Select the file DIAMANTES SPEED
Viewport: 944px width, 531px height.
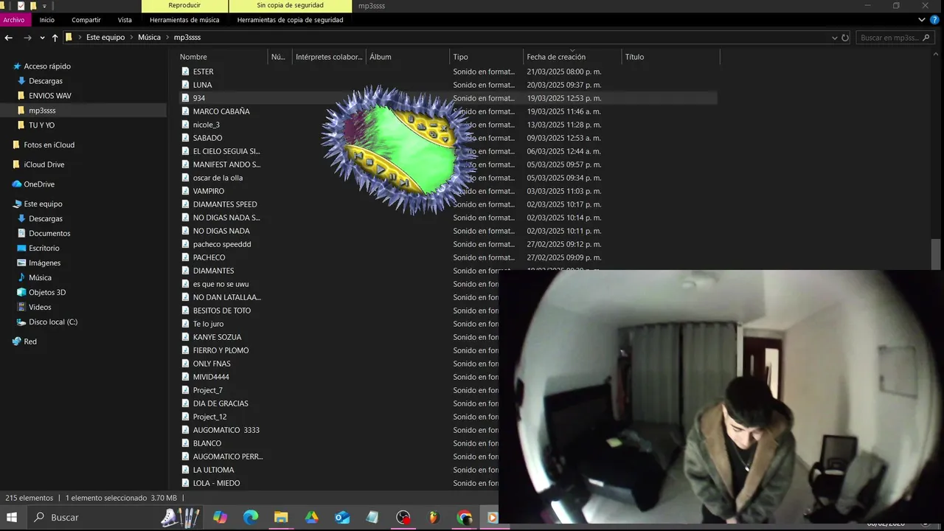(x=225, y=204)
